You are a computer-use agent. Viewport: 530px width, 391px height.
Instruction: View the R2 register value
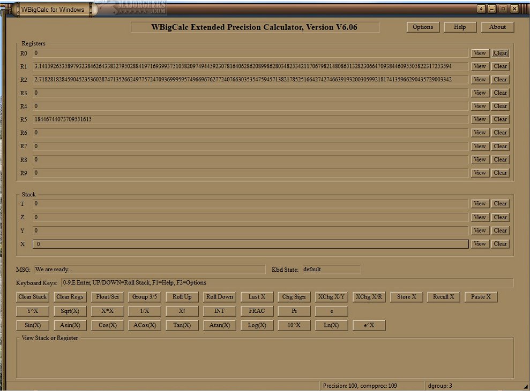point(480,80)
